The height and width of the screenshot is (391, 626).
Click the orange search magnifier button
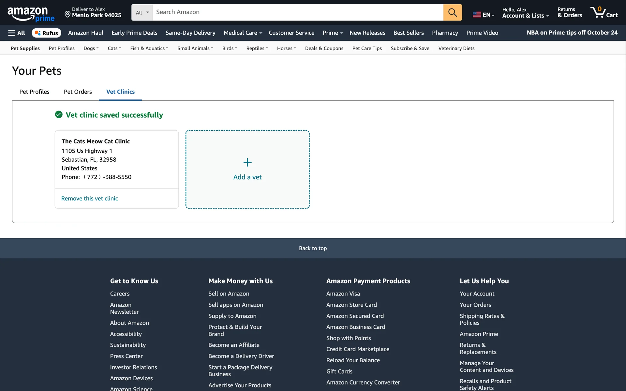pyautogui.click(x=452, y=12)
